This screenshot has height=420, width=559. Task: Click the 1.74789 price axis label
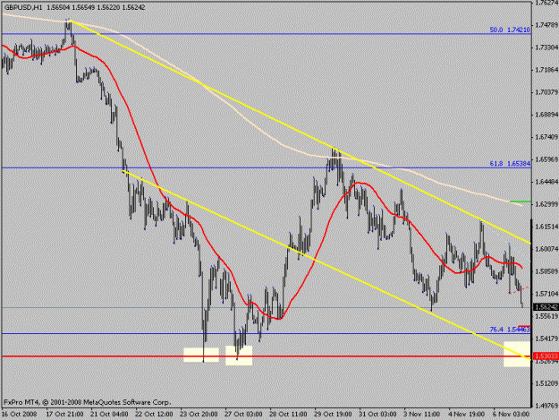coord(546,25)
